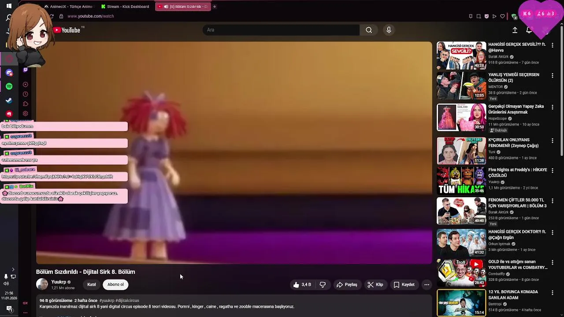The height and width of the screenshot is (317, 564).
Task: Open YouTube notifications bell
Action: [x=529, y=30]
